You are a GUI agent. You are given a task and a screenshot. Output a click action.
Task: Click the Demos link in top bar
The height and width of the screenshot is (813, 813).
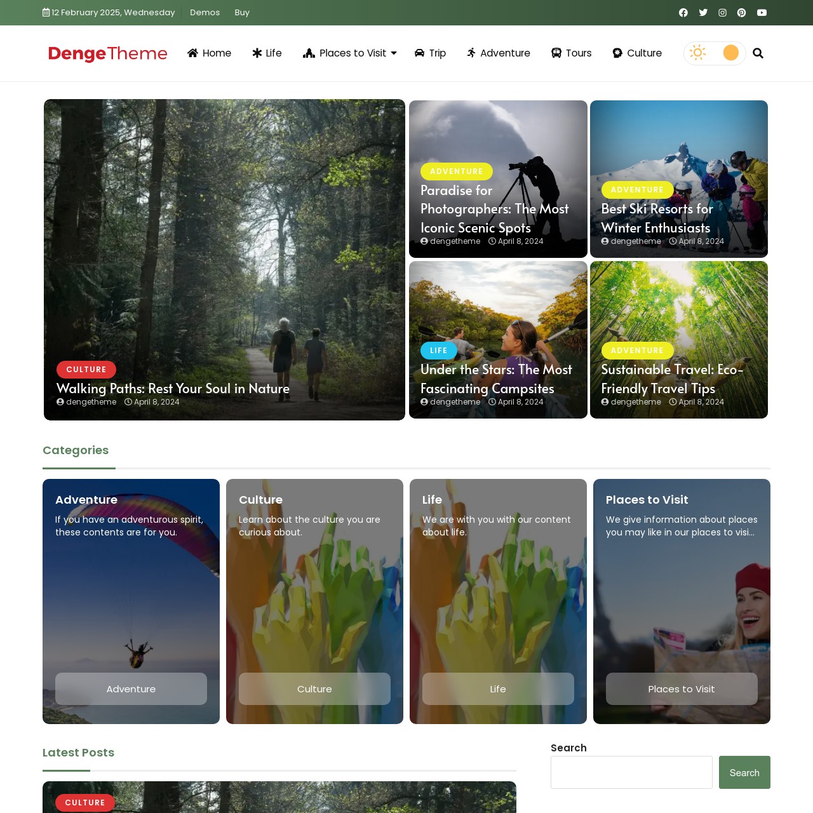(205, 13)
